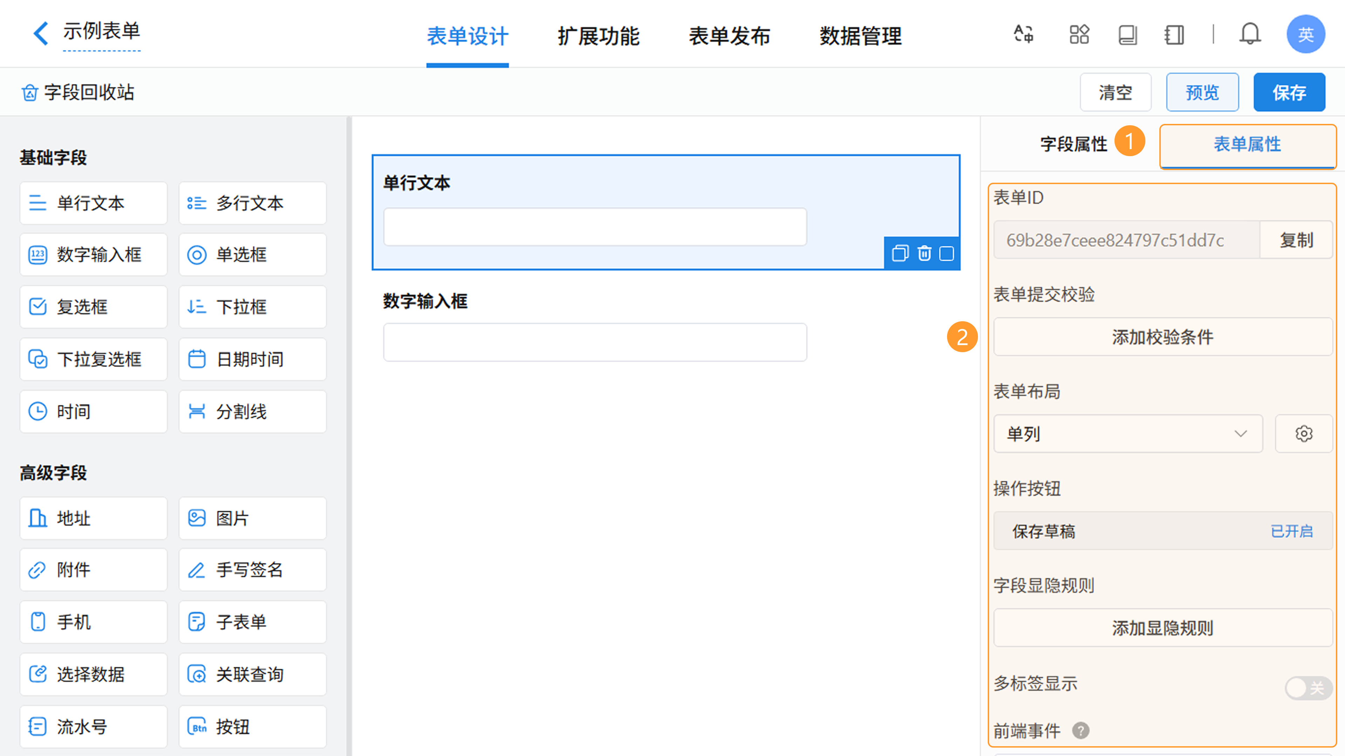
Task: Open the user avatar menu 英
Action: [x=1305, y=34]
